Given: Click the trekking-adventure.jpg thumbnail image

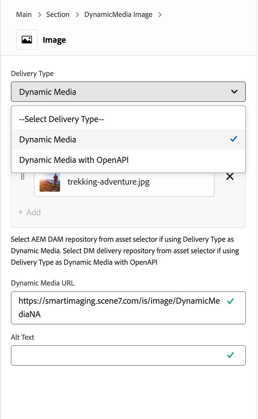Looking at the screenshot, I should pyautogui.click(x=50, y=182).
